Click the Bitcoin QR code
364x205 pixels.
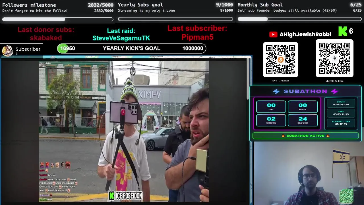(281, 60)
